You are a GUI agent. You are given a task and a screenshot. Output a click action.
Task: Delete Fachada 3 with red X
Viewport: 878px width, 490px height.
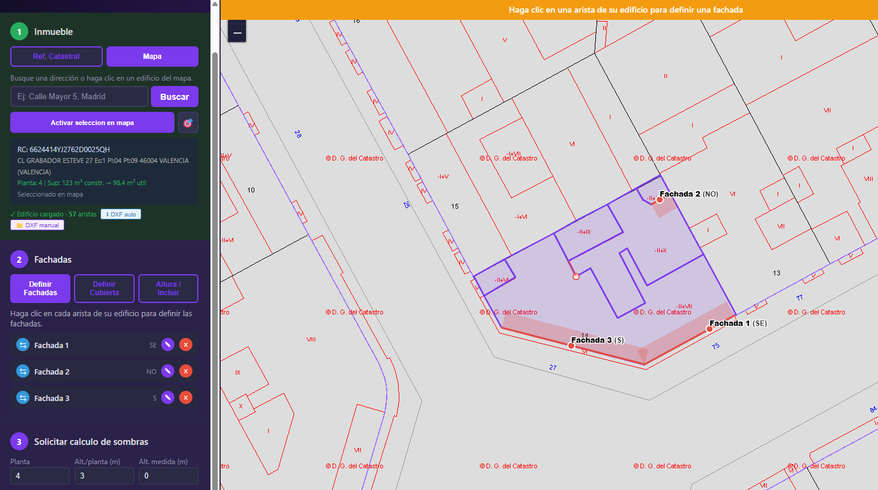tap(186, 398)
